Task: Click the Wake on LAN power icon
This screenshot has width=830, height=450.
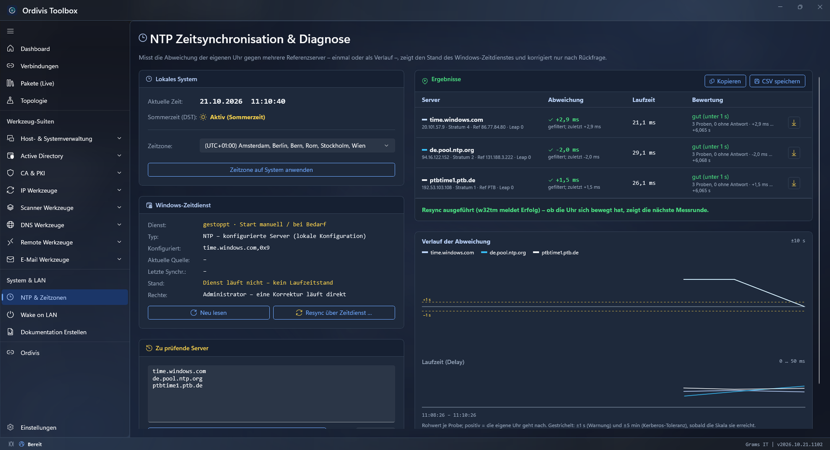Action: tap(10, 315)
